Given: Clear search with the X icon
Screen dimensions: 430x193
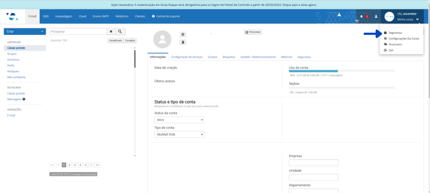Looking at the screenshot, I should pos(111,32).
